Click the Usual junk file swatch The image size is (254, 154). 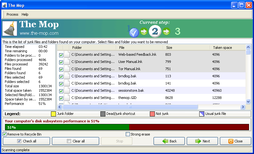pos(202,114)
